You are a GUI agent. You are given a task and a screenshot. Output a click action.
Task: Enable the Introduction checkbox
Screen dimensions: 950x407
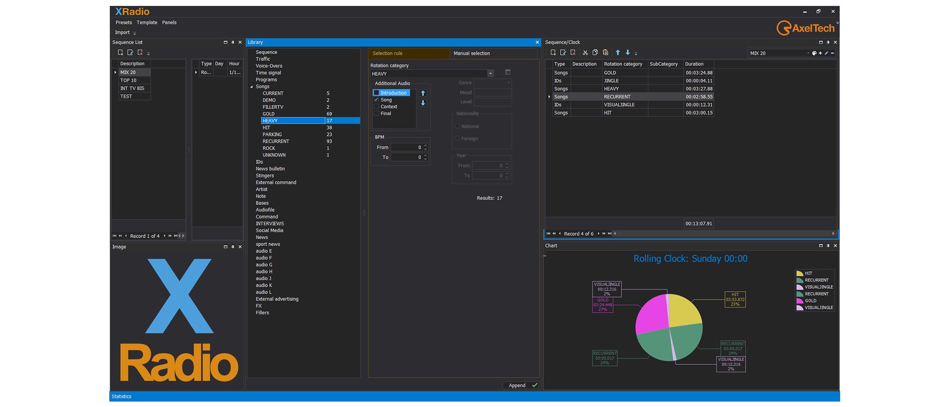pyautogui.click(x=376, y=93)
